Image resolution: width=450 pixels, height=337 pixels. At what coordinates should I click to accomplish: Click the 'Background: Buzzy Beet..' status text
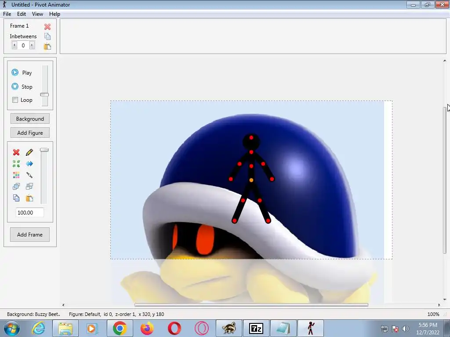click(33, 314)
